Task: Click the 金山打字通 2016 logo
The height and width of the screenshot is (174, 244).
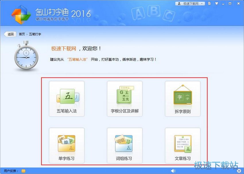Action: pyautogui.click(x=51, y=14)
